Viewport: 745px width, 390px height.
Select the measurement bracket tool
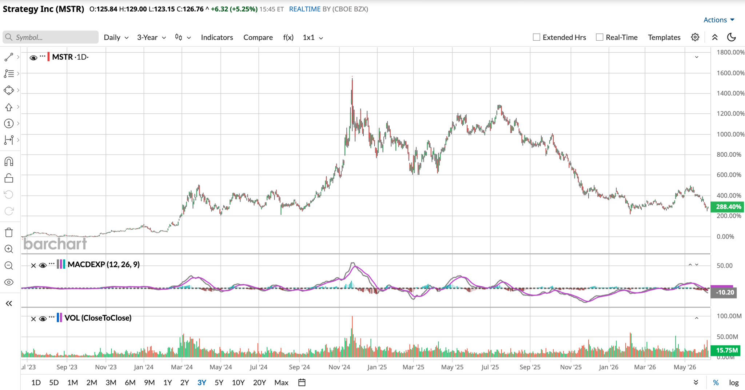pos(9,140)
